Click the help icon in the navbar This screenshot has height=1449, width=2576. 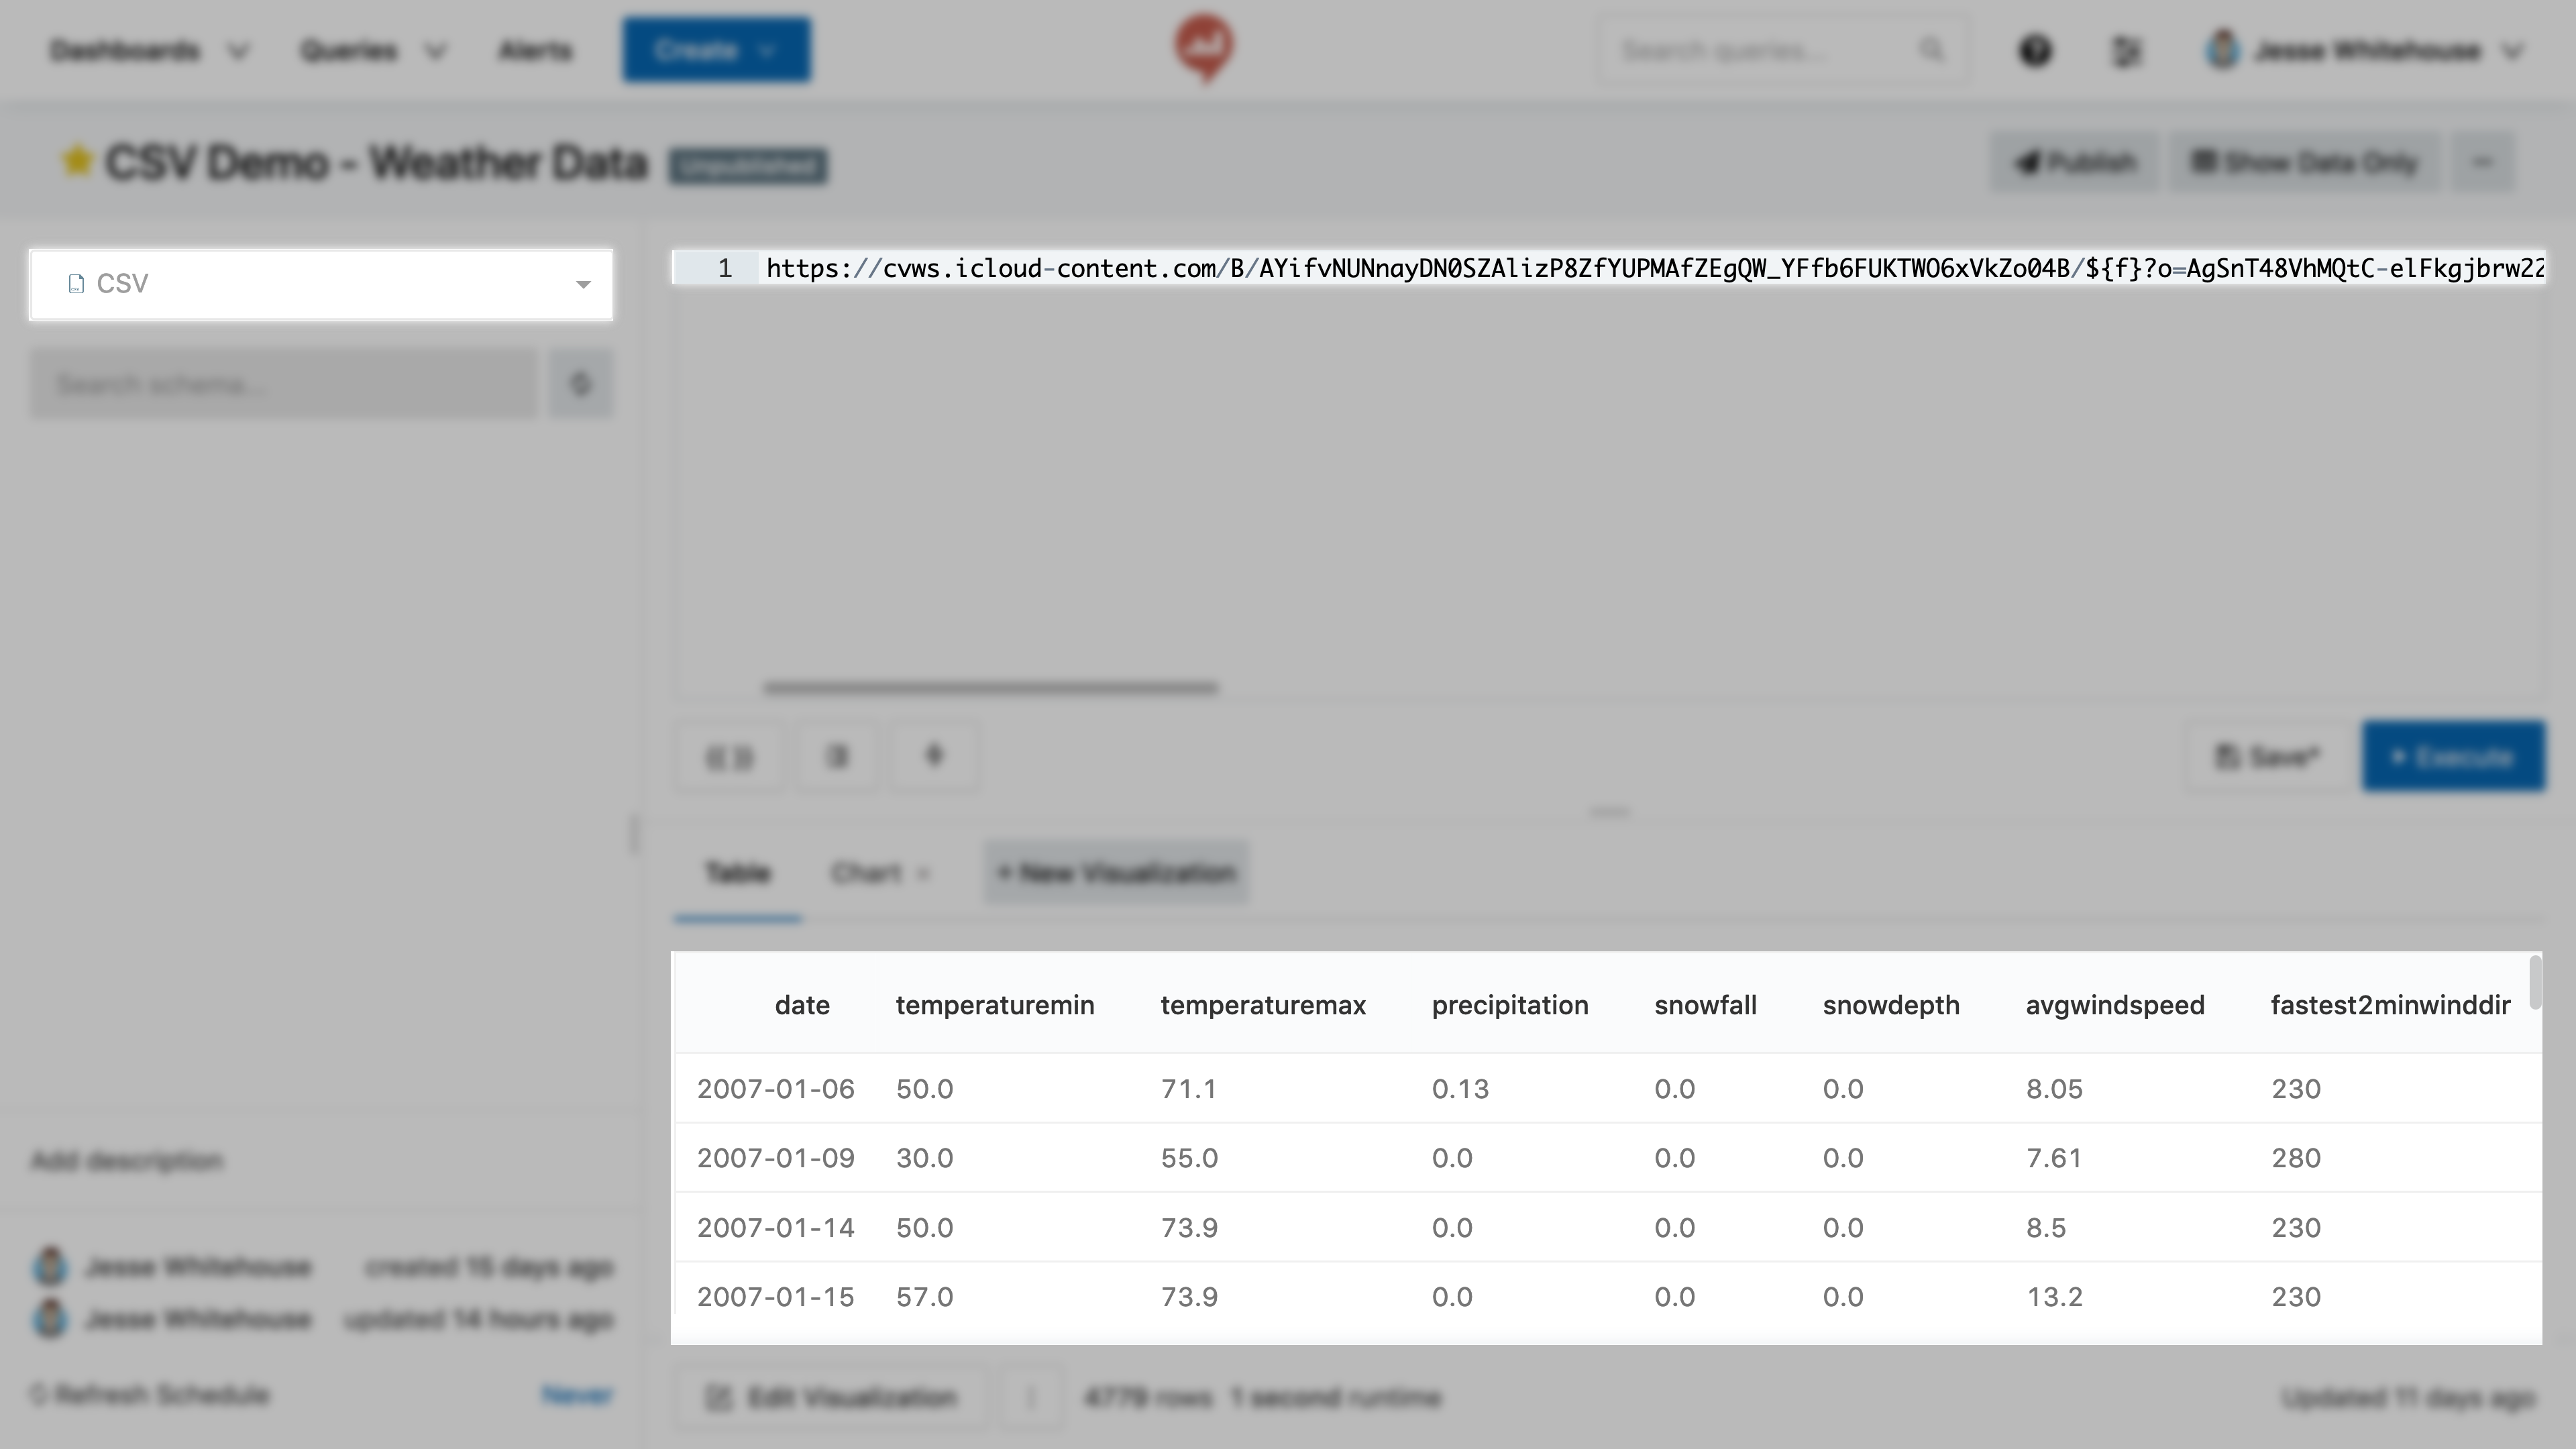pyautogui.click(x=2036, y=50)
